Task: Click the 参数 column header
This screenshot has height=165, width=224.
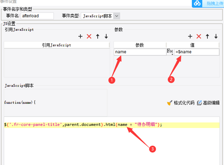Action: pos(140,45)
